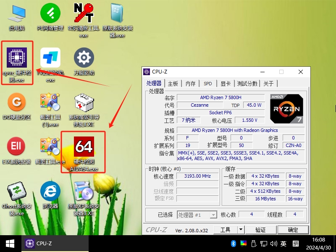Toggle the 英 input language indicator
The width and height of the screenshot is (336, 252).
[283, 244]
